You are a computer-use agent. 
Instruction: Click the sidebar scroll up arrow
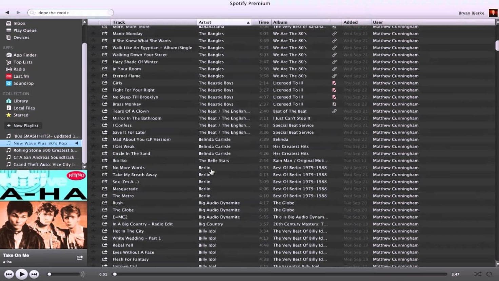click(84, 22)
